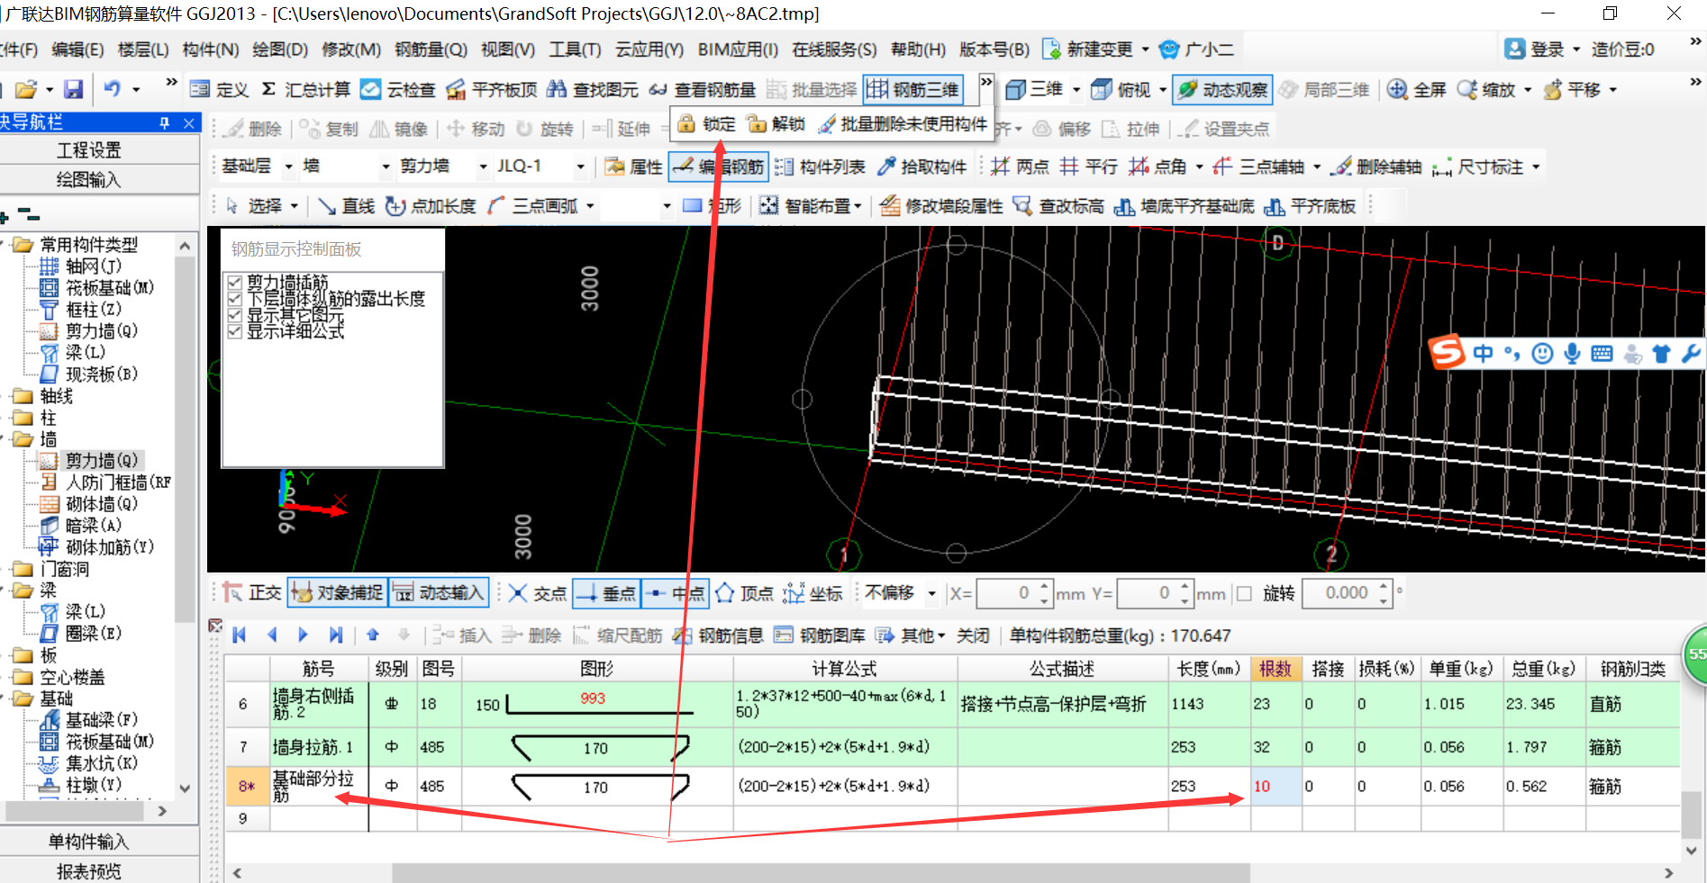Select the 直线 line drawing tool
1707x883 pixels.
[346, 206]
